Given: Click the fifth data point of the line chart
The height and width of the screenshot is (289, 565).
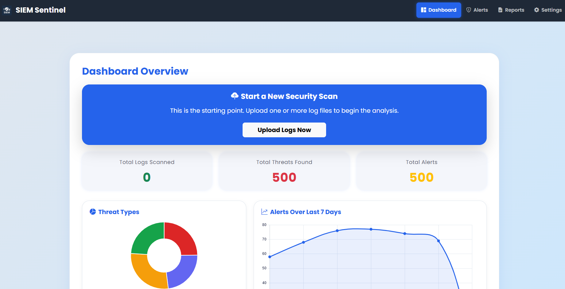Looking at the screenshot, I should 405,234.
